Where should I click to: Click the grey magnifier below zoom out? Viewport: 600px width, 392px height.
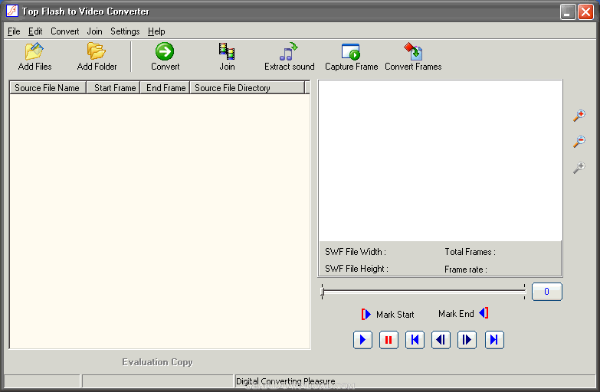(x=579, y=168)
